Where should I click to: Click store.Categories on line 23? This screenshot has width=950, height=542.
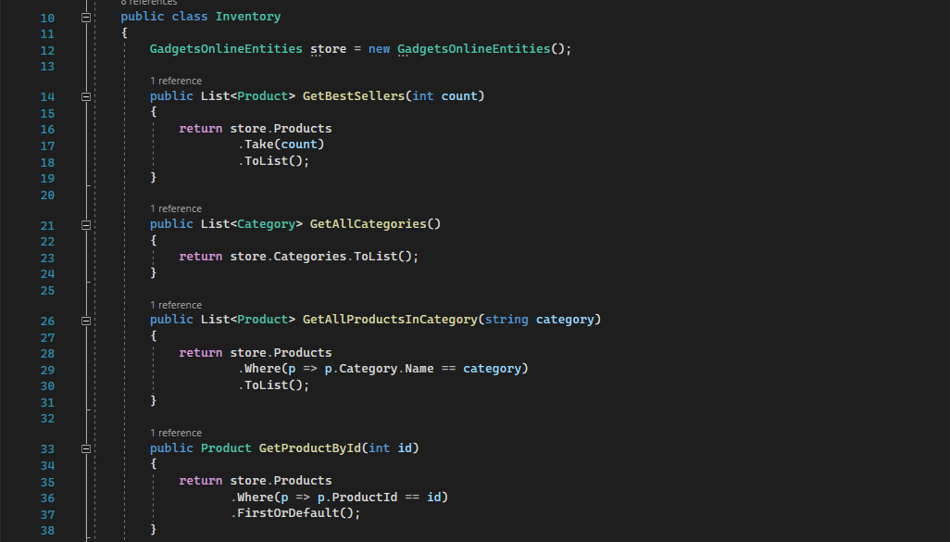[x=288, y=257]
